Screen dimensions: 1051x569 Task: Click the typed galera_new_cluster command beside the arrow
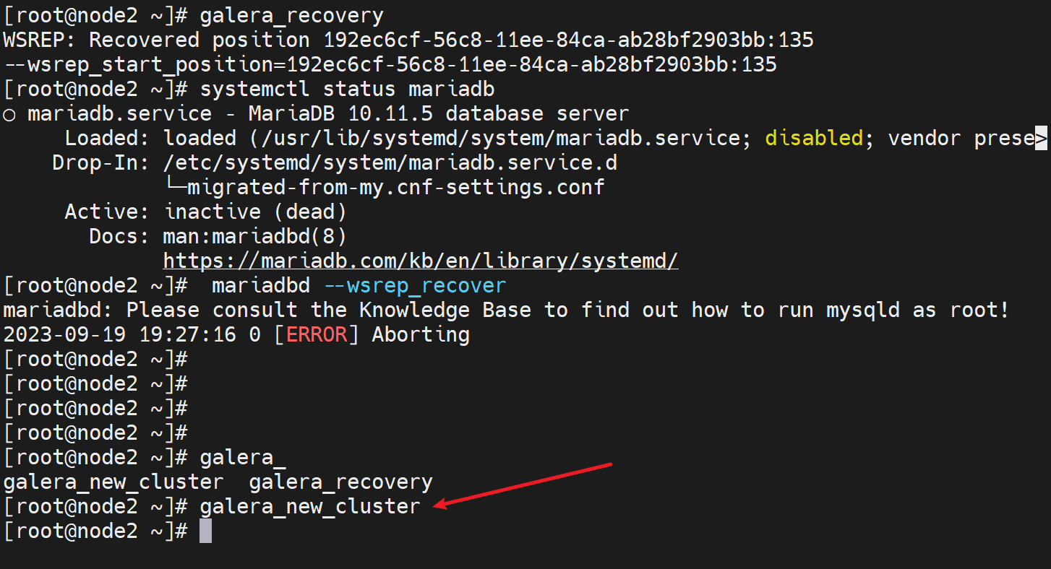coord(309,506)
